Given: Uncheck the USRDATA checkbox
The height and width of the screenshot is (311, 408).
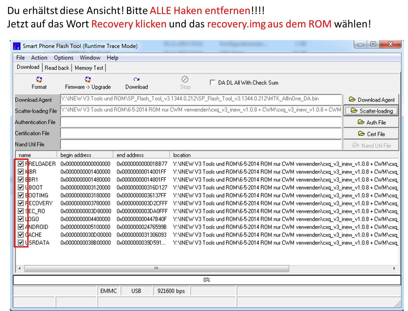Looking at the screenshot, I should tap(21, 242).
